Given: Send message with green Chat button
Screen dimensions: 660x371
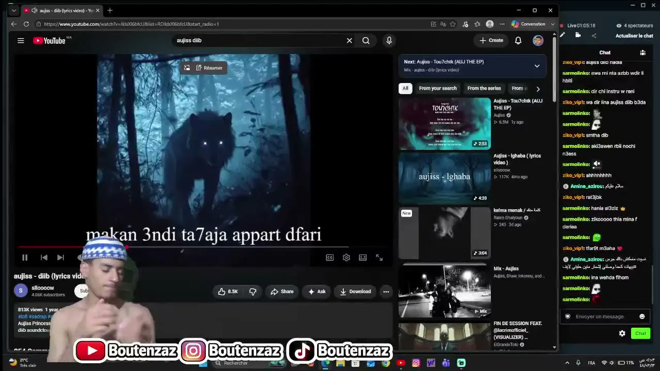Looking at the screenshot, I should [640, 333].
